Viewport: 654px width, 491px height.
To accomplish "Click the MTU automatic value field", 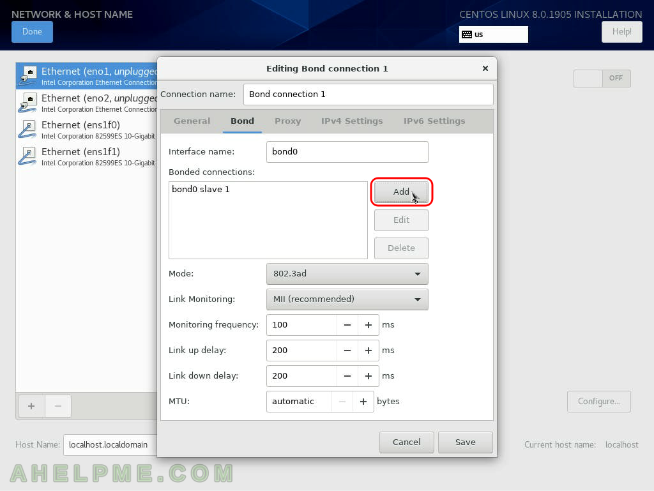I will pyautogui.click(x=299, y=402).
